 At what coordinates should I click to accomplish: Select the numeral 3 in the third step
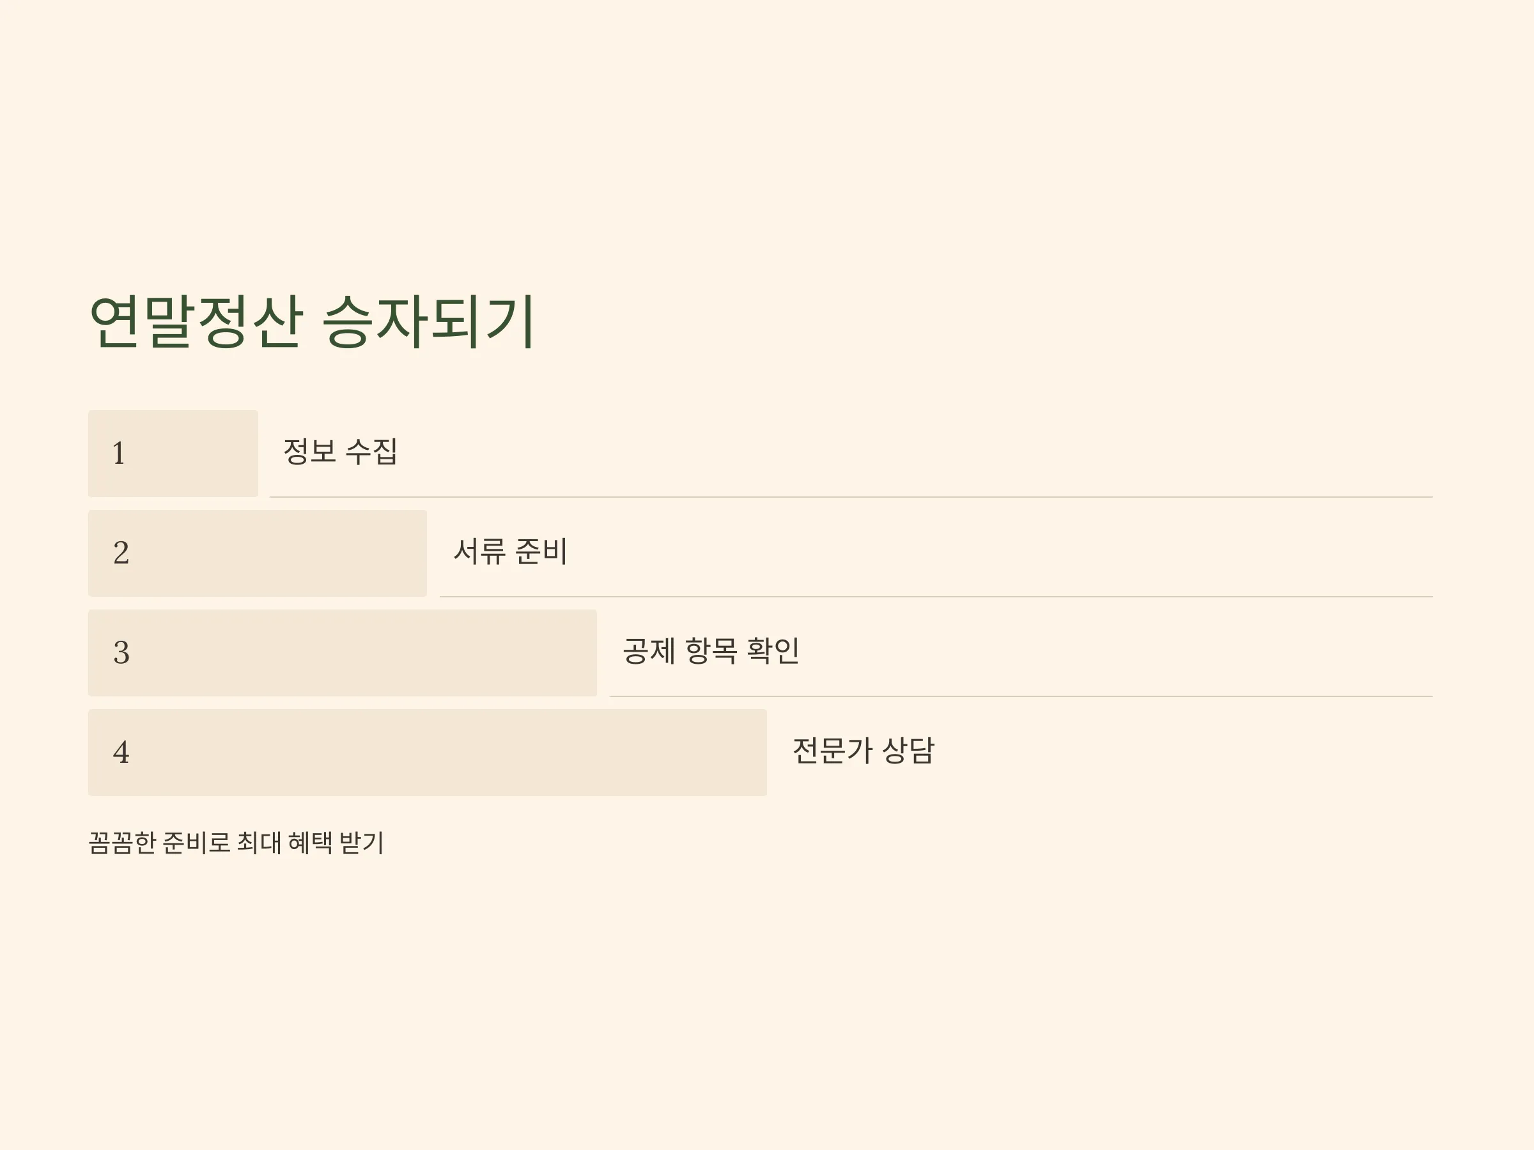click(x=121, y=652)
